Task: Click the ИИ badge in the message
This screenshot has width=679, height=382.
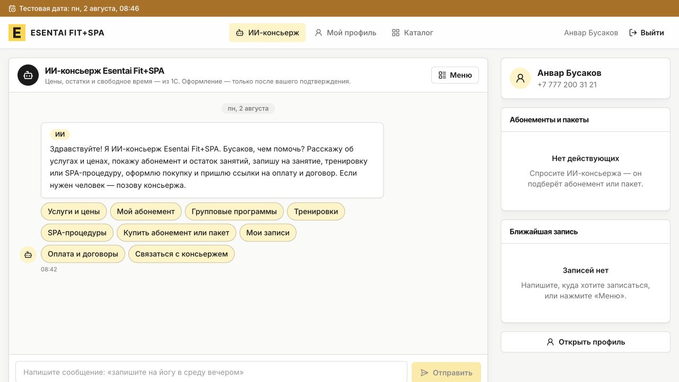Action: coord(60,134)
